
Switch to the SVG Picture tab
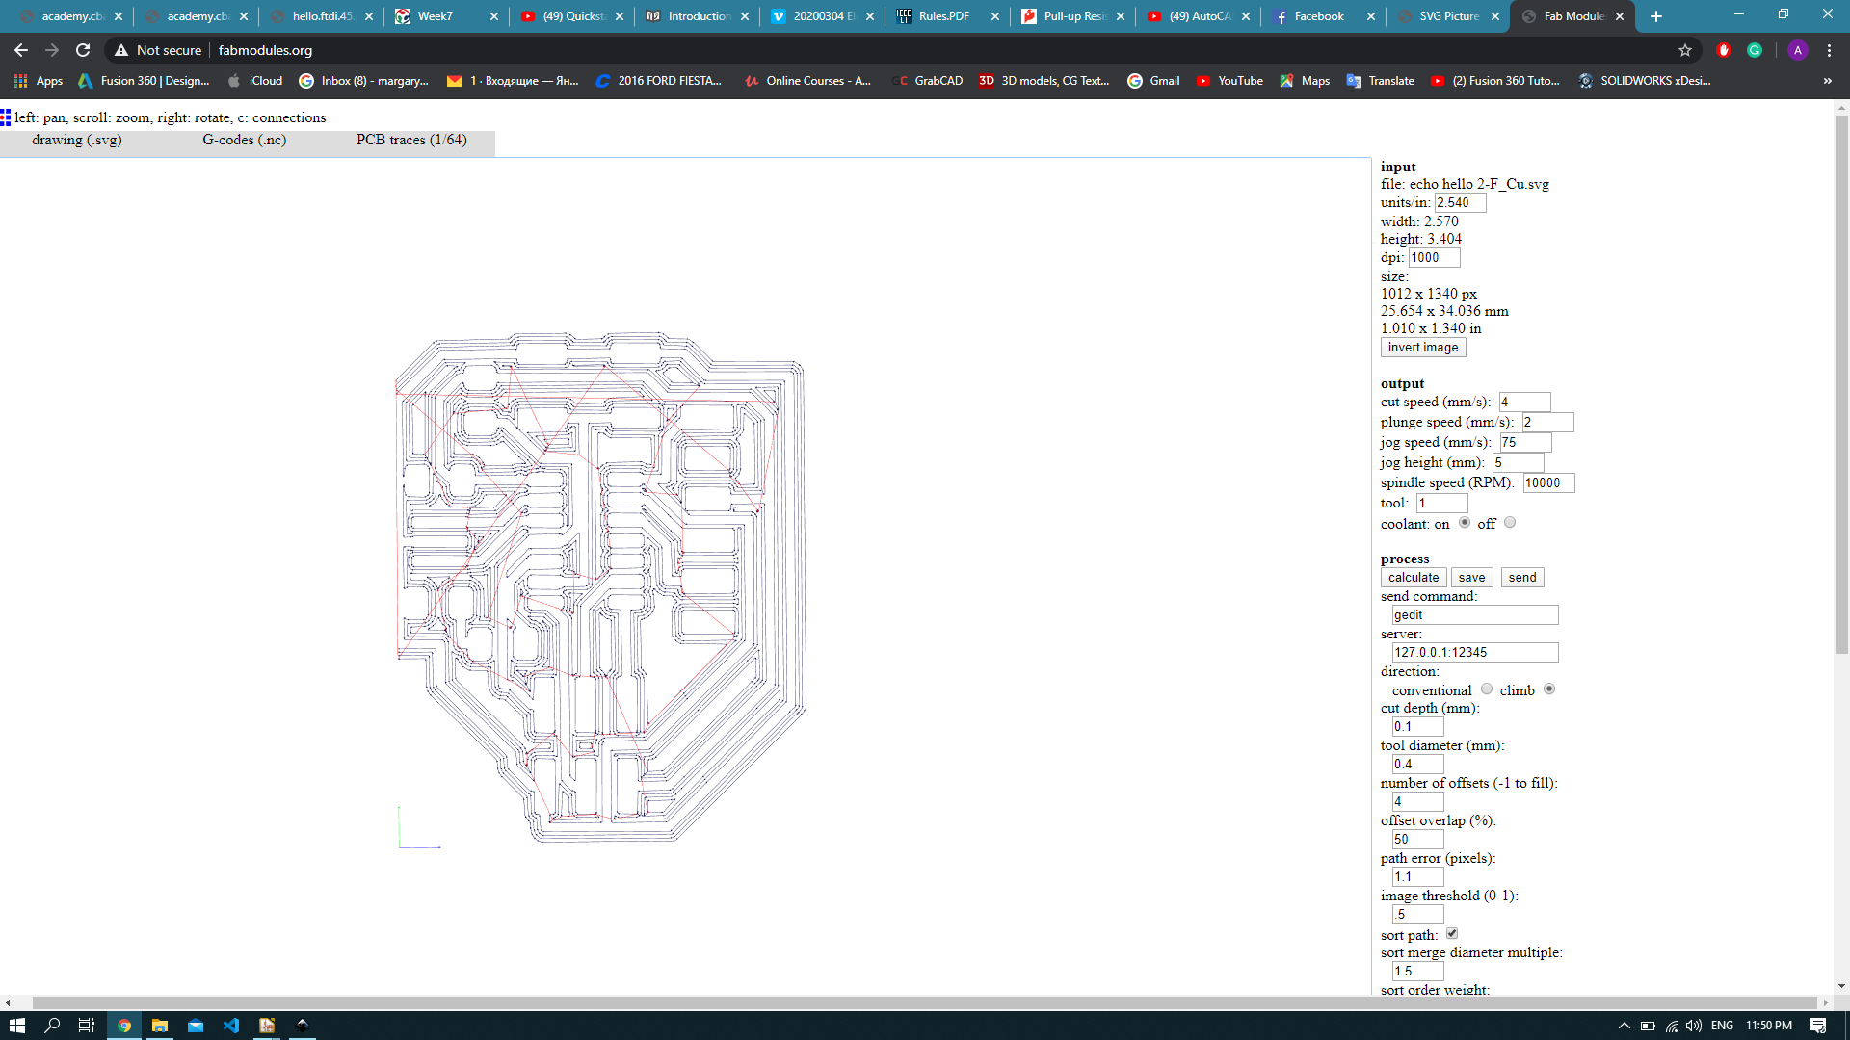[x=1448, y=16]
